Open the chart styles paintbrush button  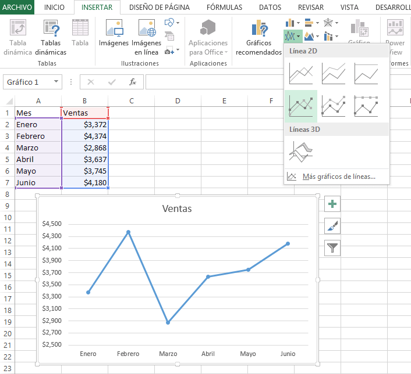point(332,226)
